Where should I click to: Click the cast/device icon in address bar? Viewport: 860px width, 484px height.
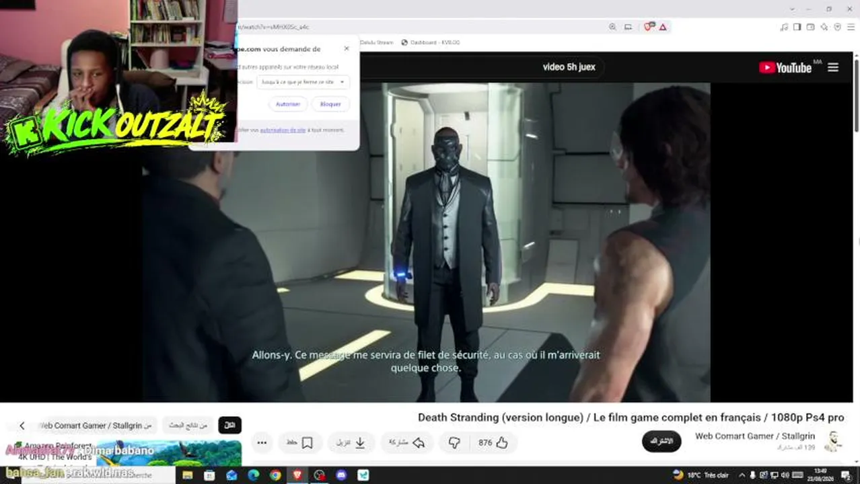(x=628, y=27)
